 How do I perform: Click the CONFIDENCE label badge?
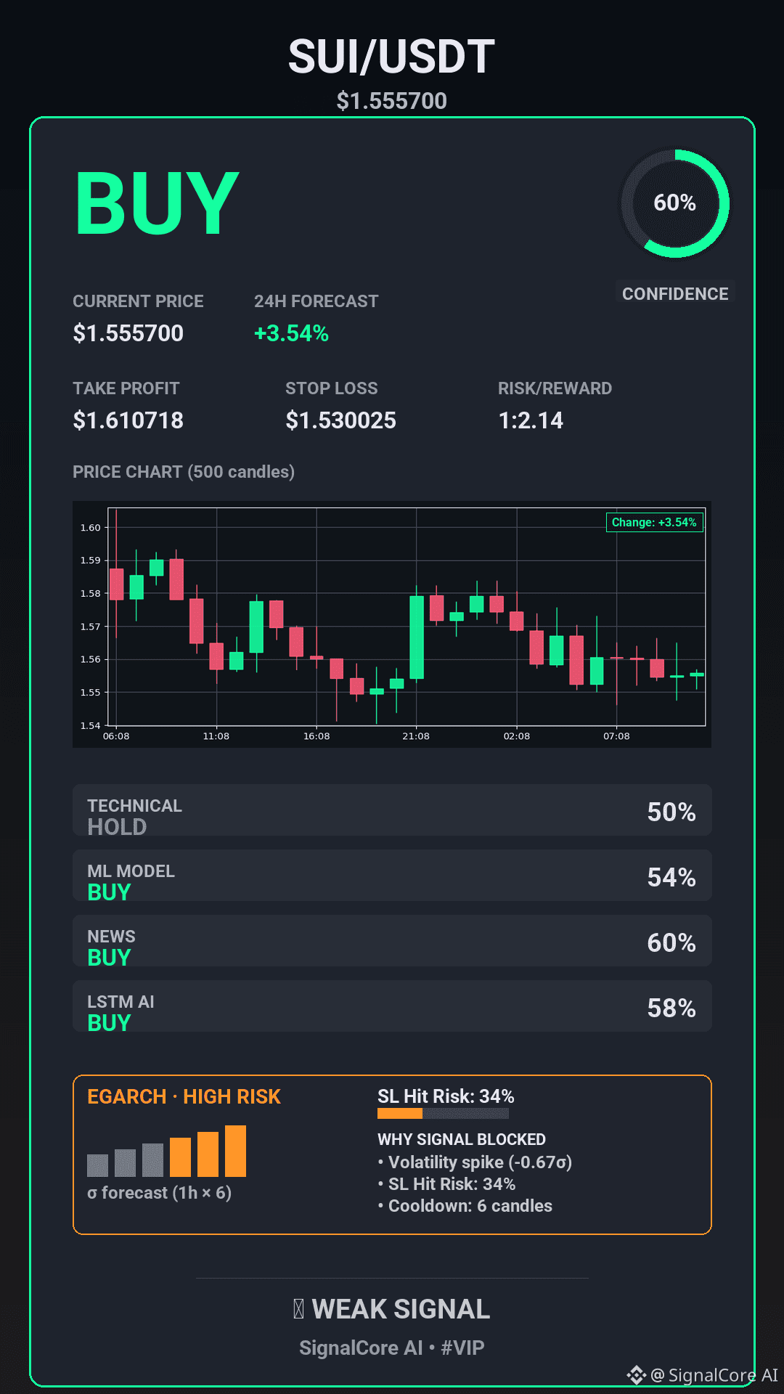click(675, 293)
